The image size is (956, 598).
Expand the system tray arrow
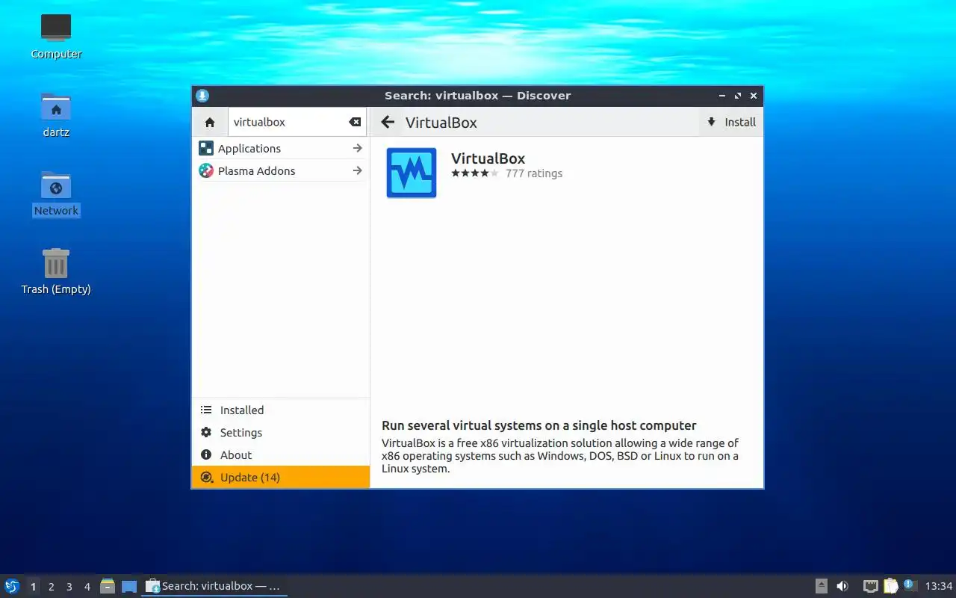tap(822, 586)
